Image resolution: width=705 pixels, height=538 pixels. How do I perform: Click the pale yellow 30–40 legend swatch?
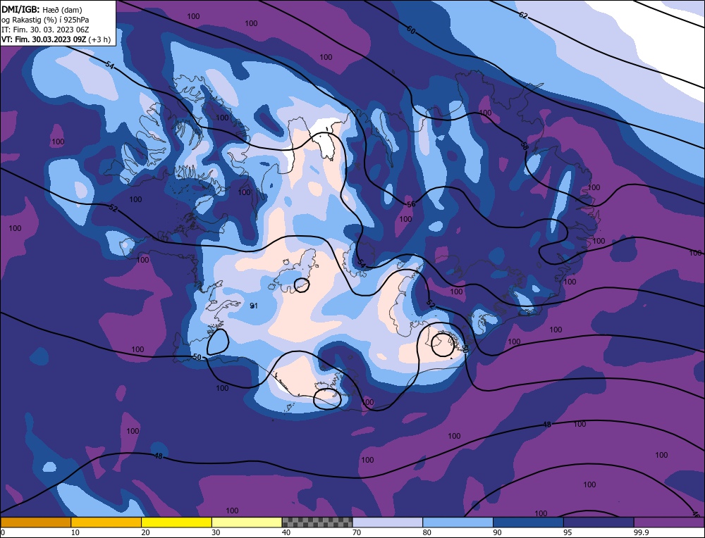[x=247, y=523]
